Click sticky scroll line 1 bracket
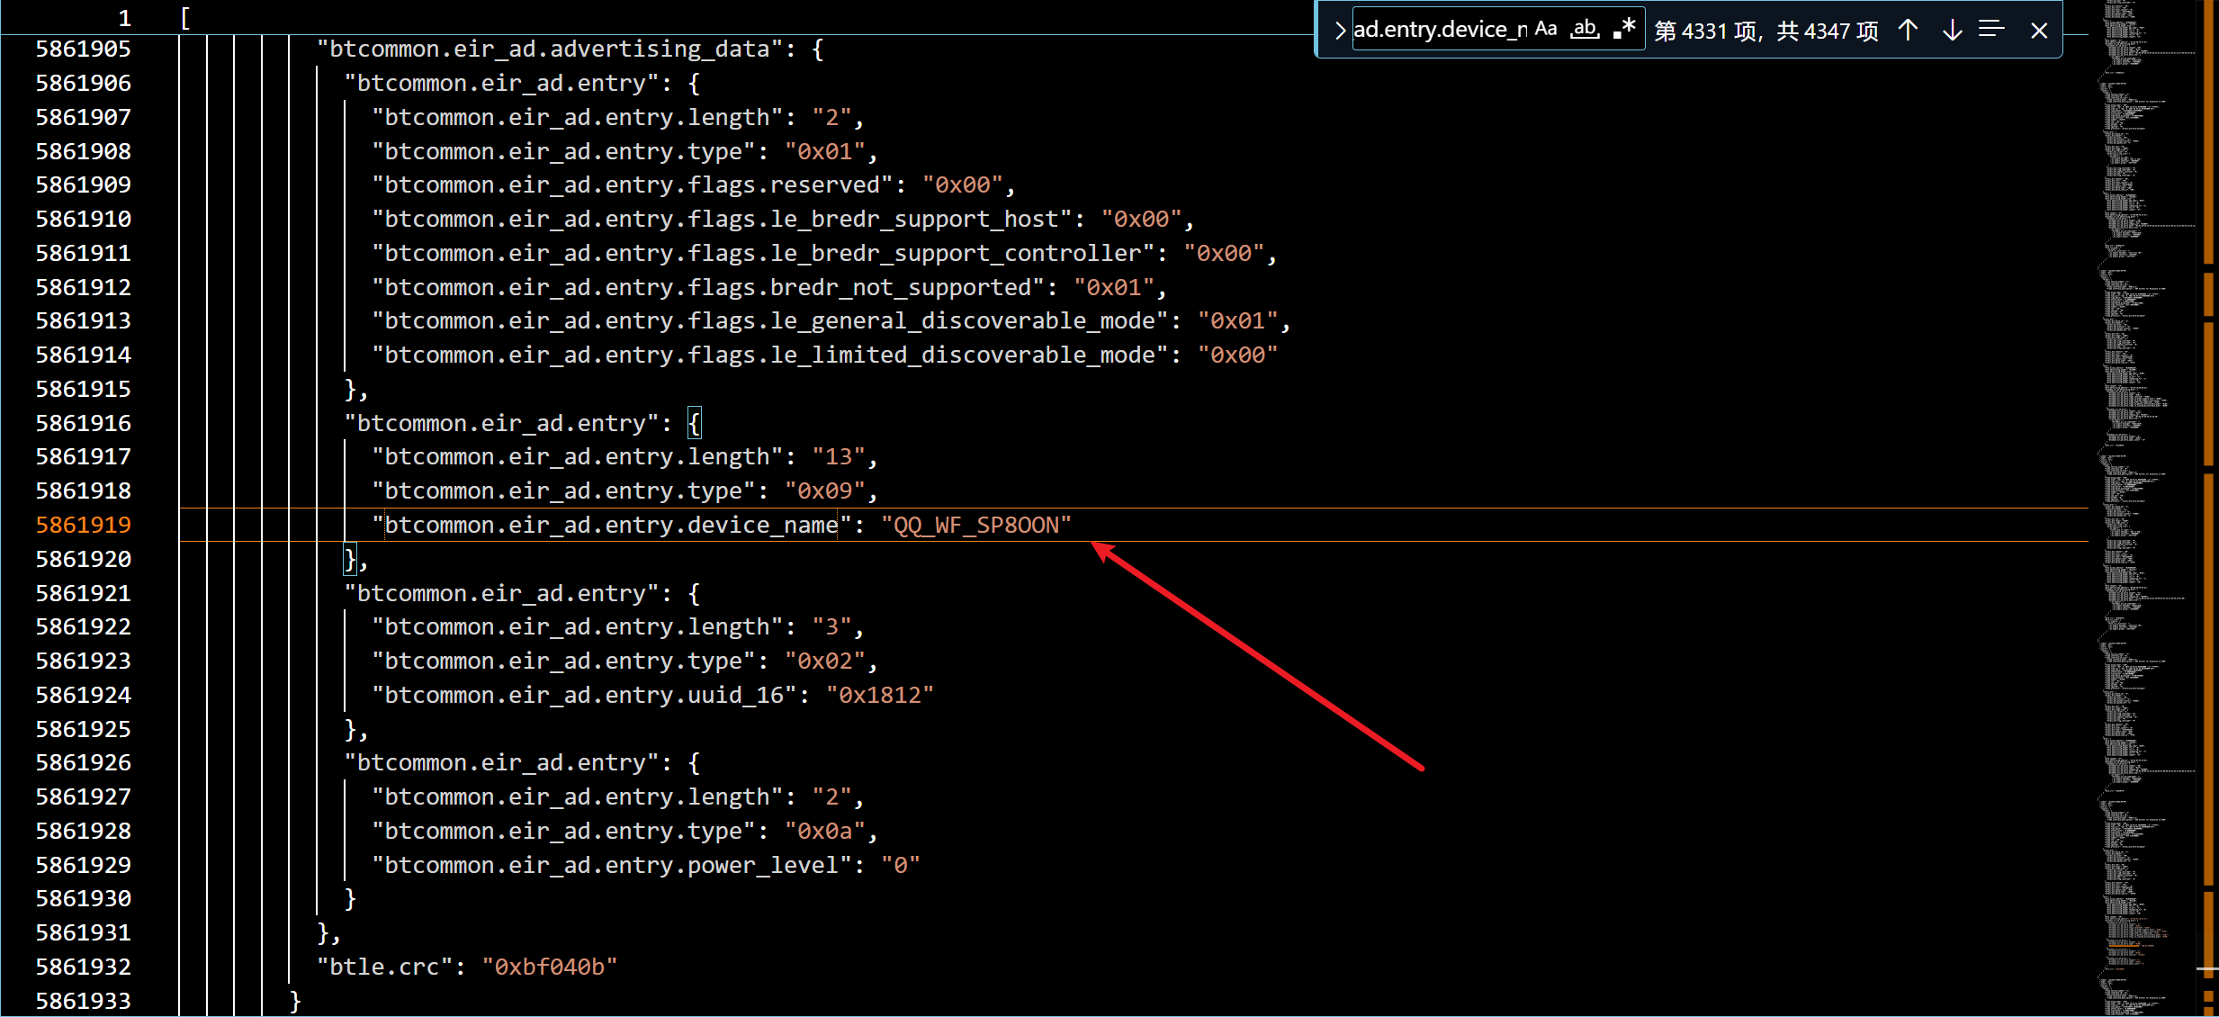Viewport: 2219px width, 1017px height. [x=185, y=18]
